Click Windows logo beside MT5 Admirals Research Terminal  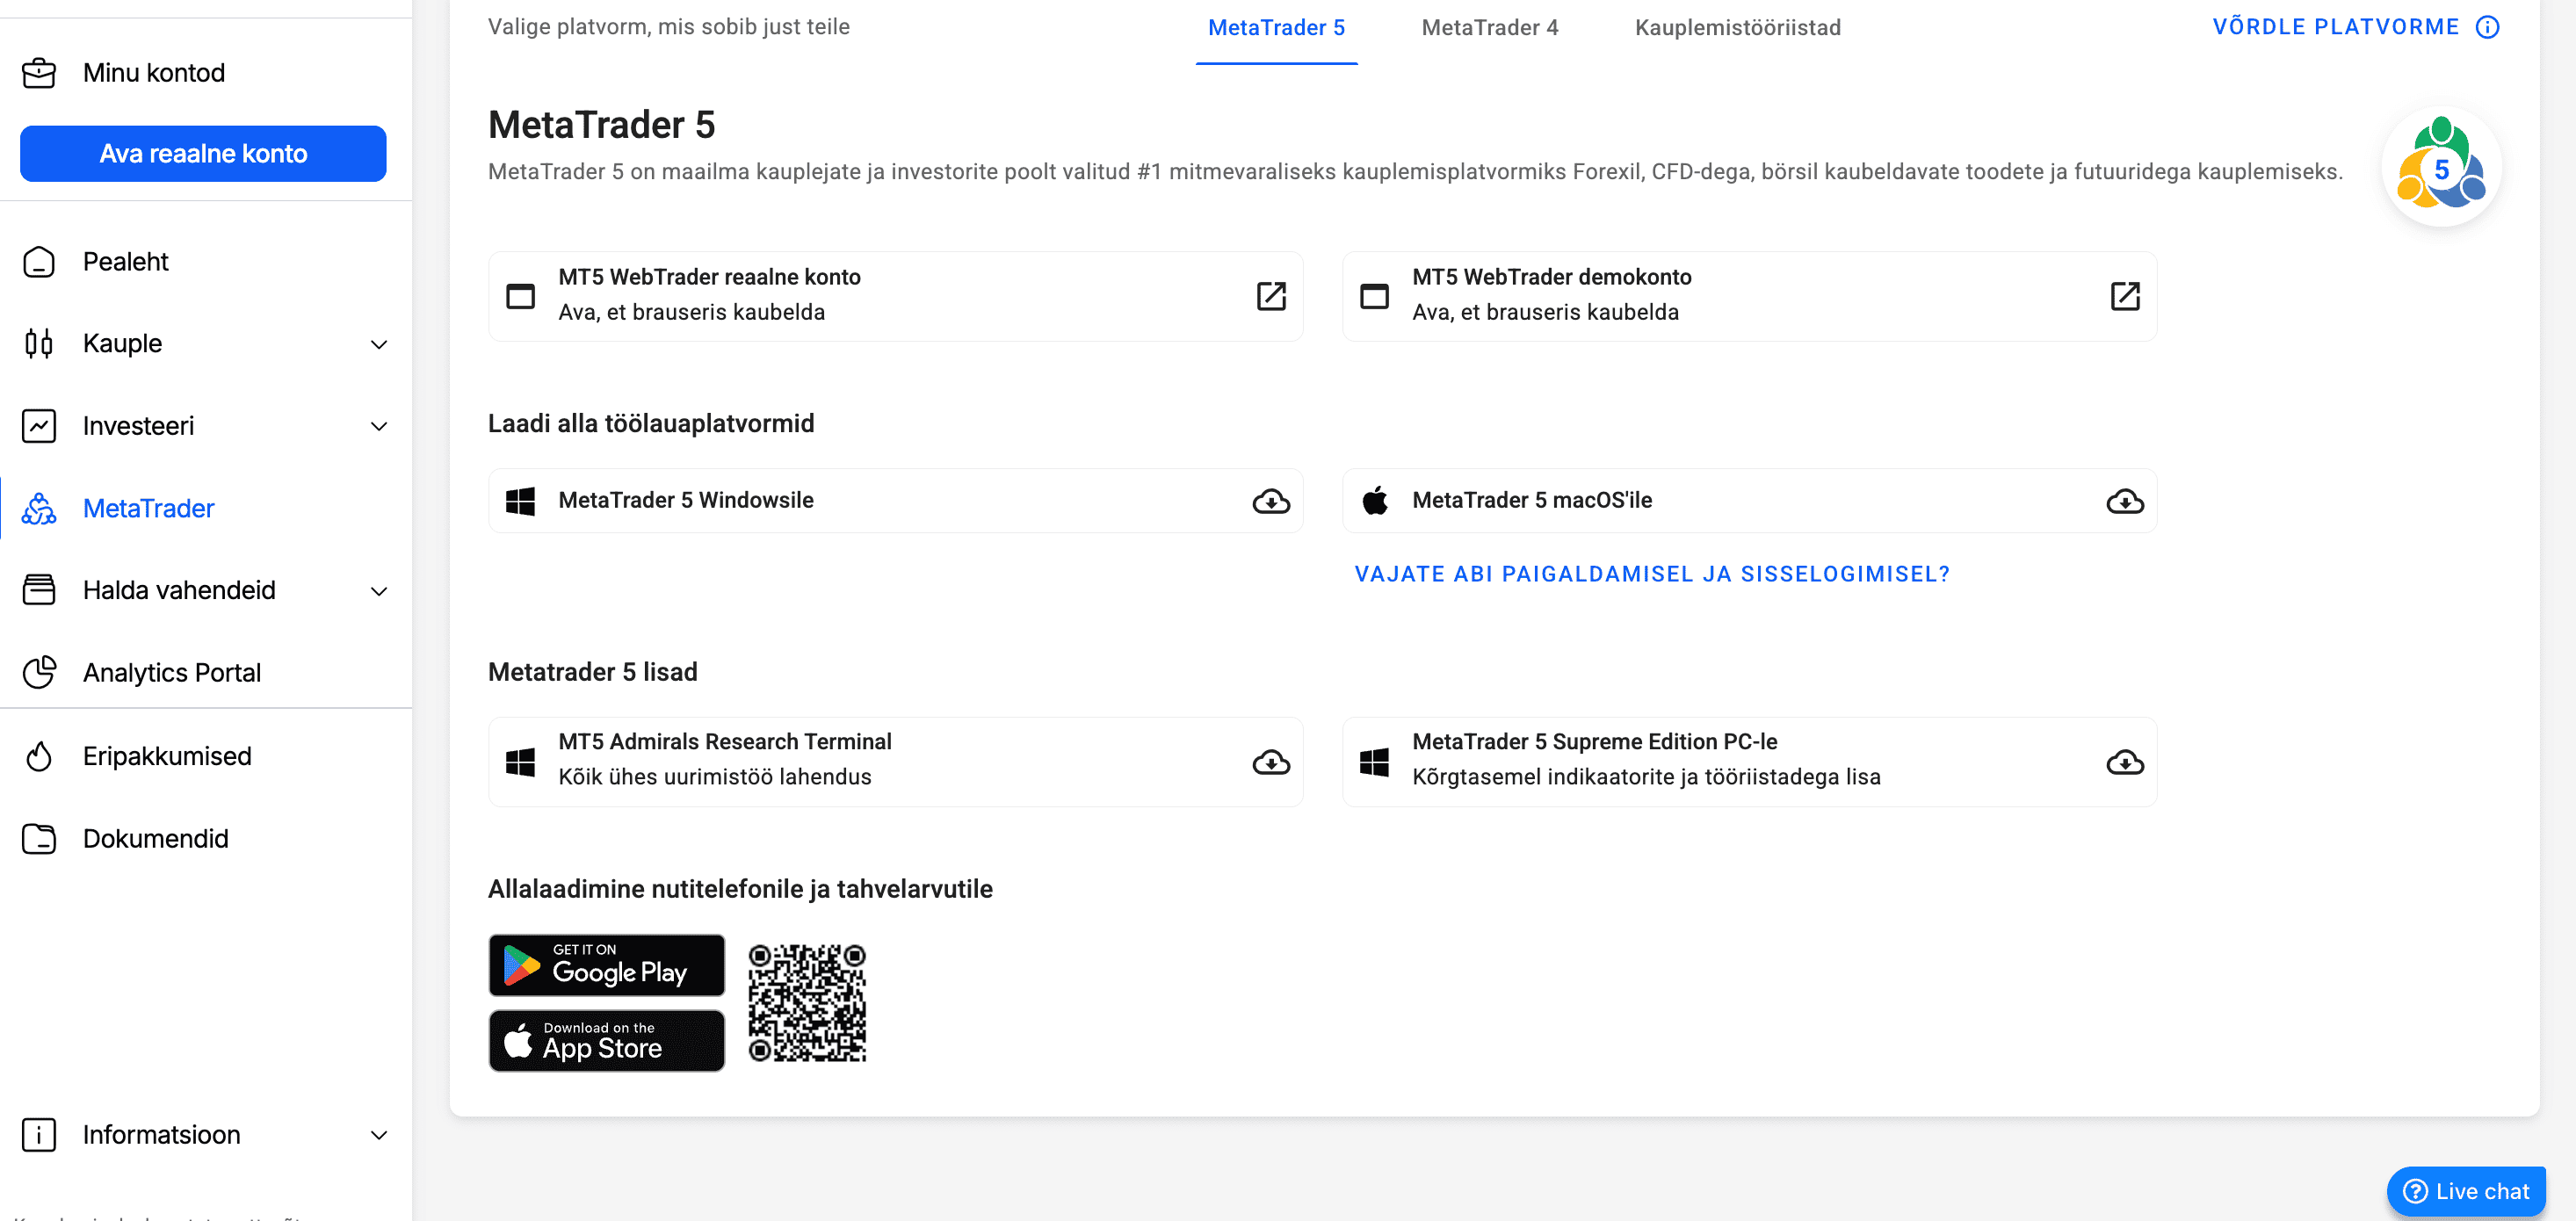520,763
